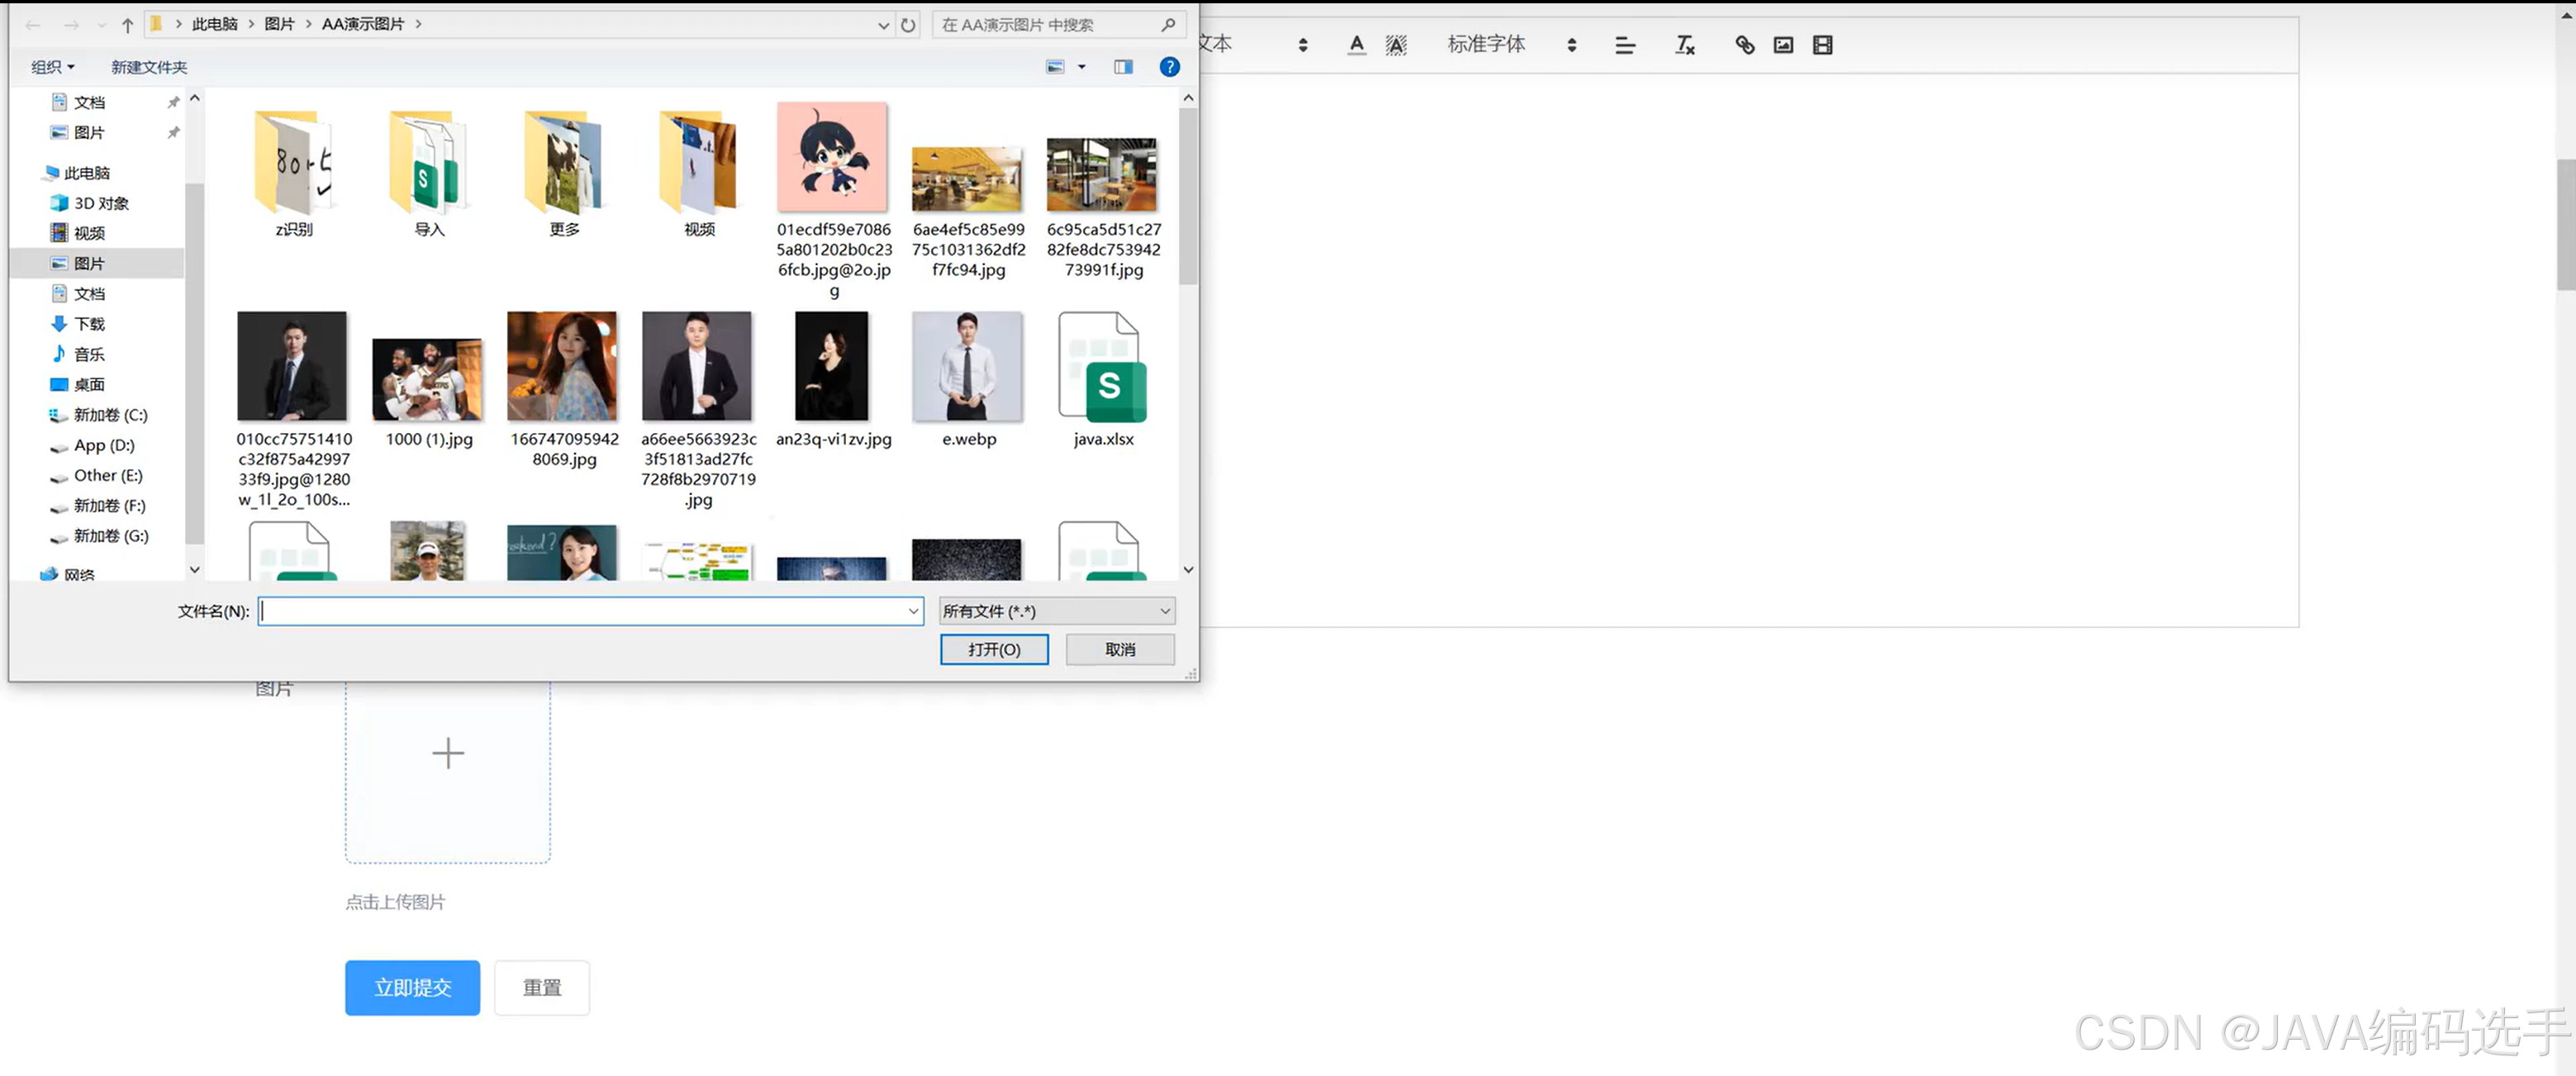The height and width of the screenshot is (1076, 2576).
Task: Switch thumbnail view with the change-view icon
Action: tap(1057, 66)
